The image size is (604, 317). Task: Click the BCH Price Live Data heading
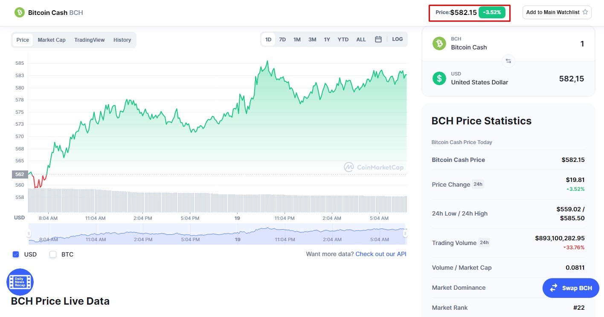[60, 301]
